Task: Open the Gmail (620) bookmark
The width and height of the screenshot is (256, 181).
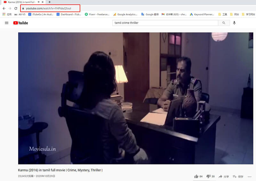Action: tap(174, 14)
